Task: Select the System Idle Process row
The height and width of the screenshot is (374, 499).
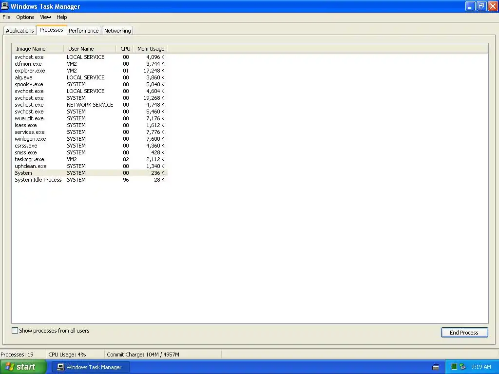Action: tap(90, 180)
